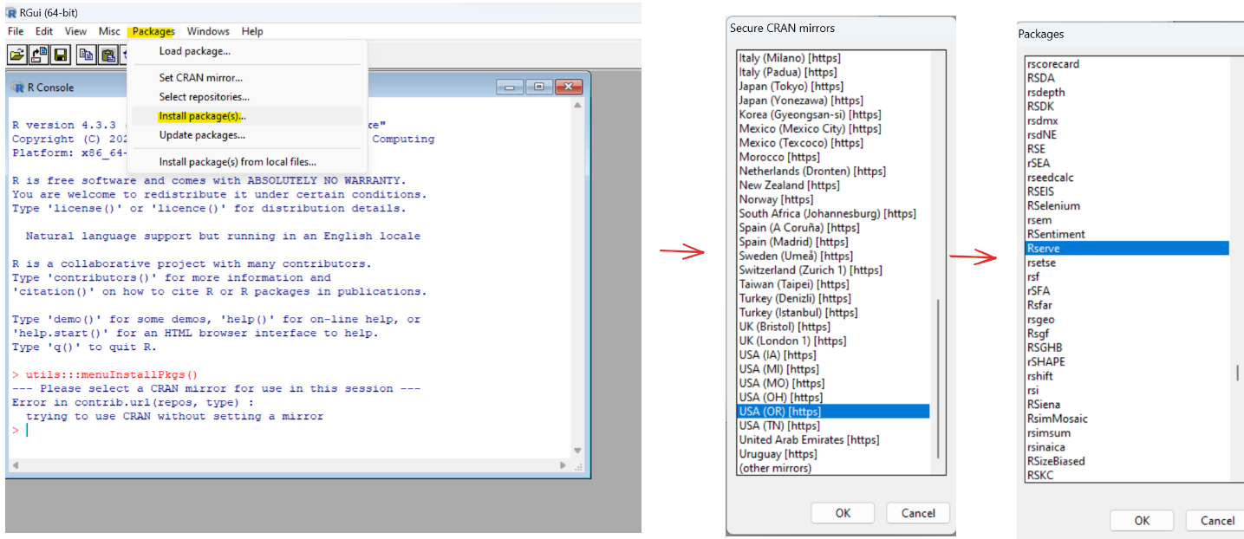Select RSGHB in Packages list
This screenshot has height=539, width=1244.
pyautogui.click(x=1127, y=347)
